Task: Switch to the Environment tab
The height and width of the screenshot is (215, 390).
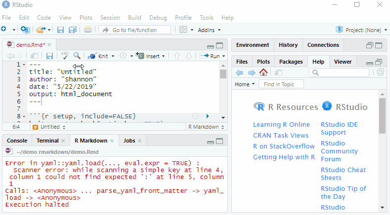Action: tap(253, 45)
